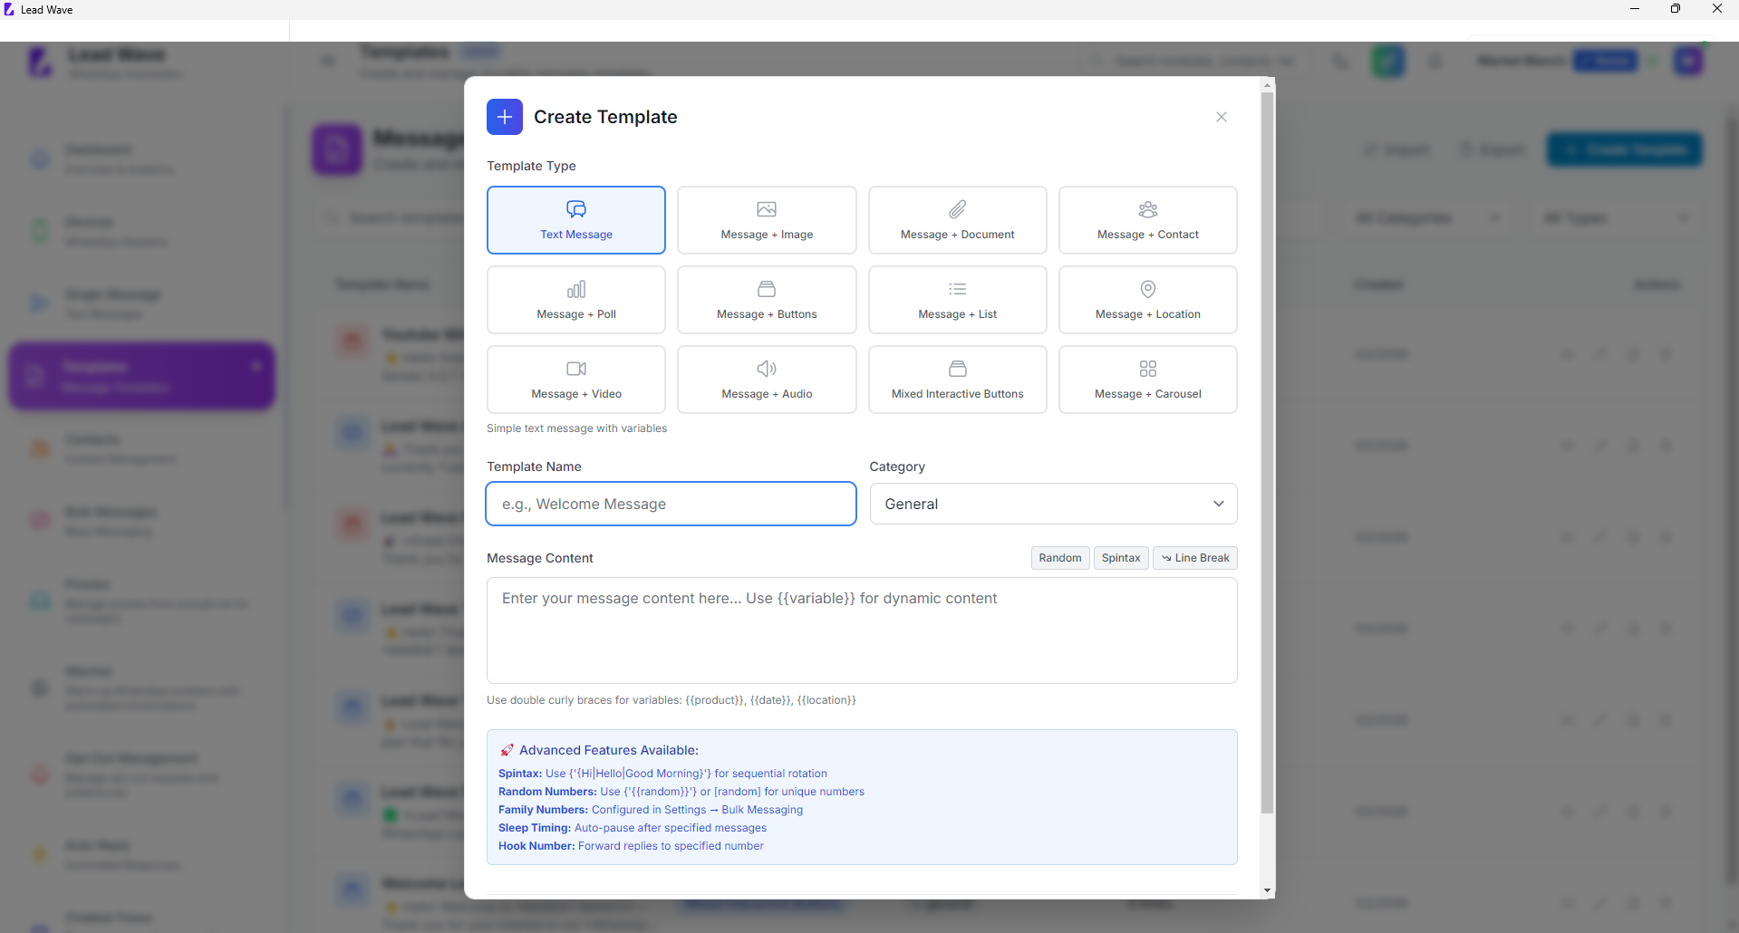Choose the Message + Carousel template type

[1147, 380]
